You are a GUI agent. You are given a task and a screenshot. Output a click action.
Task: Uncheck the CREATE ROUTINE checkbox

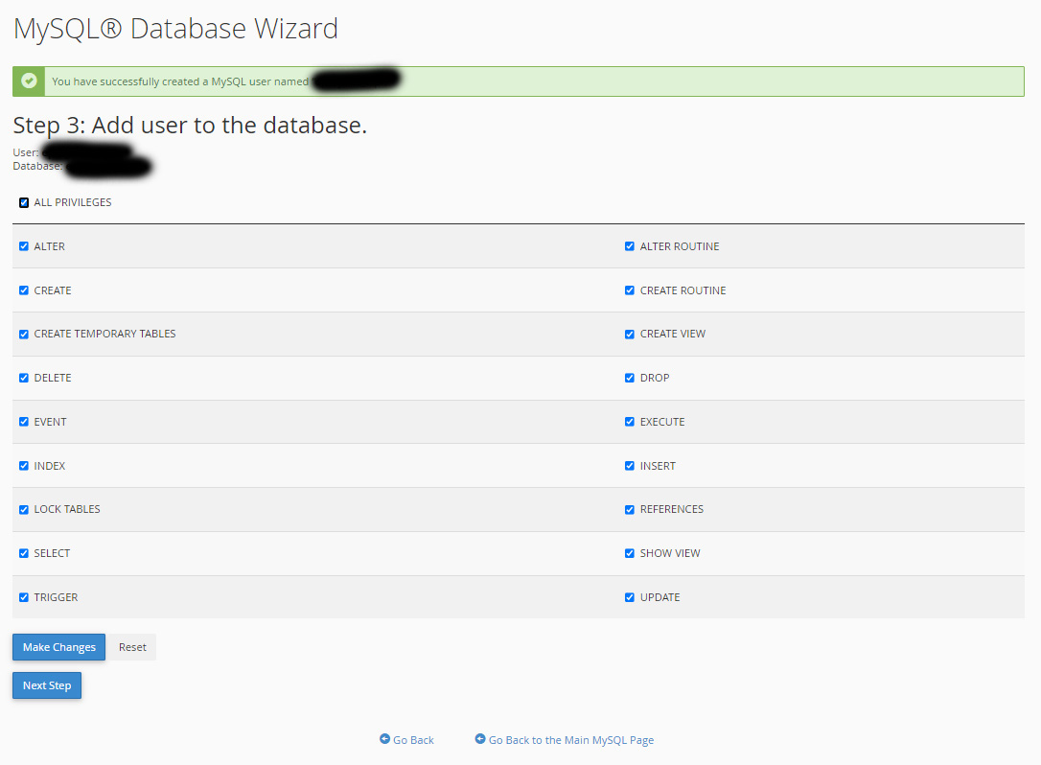point(630,290)
